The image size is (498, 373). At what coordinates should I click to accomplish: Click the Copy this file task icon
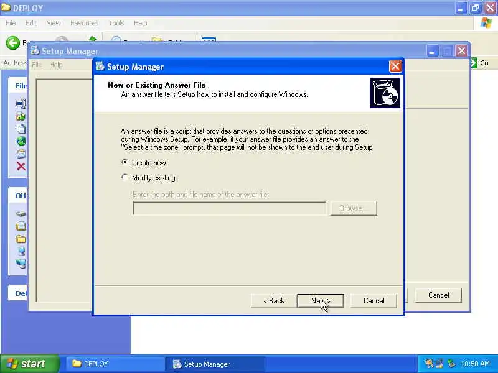(21, 129)
